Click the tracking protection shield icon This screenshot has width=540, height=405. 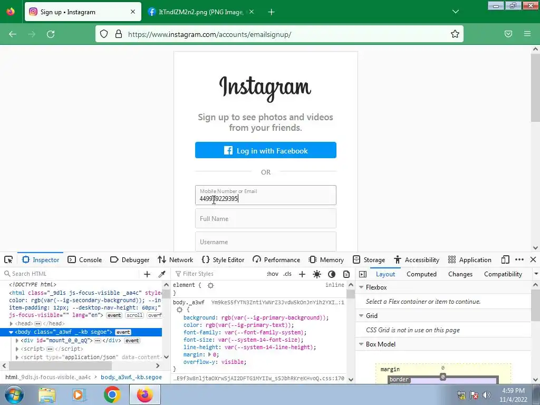tap(104, 34)
